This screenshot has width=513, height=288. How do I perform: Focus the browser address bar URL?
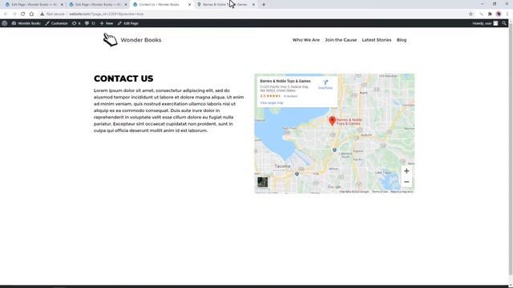pos(106,14)
